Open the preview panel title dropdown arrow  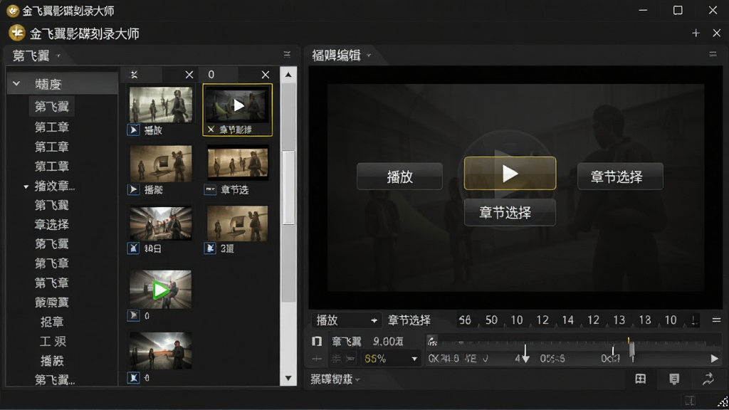coord(369,56)
